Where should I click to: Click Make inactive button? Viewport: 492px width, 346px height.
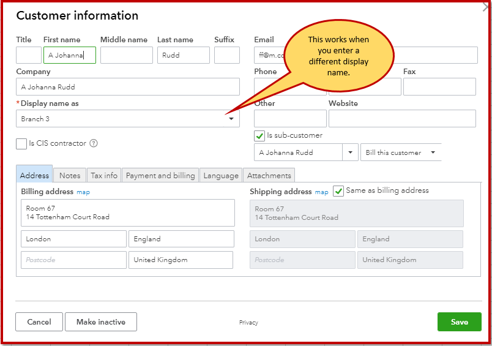[101, 322]
